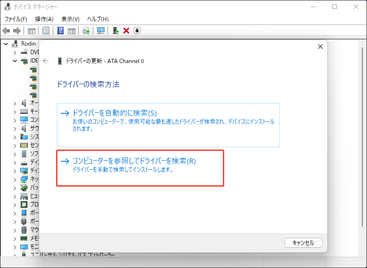The image size is (367, 268).
Task: Select the human interface device icon (ヒュ)
Action: (x=24, y=196)
